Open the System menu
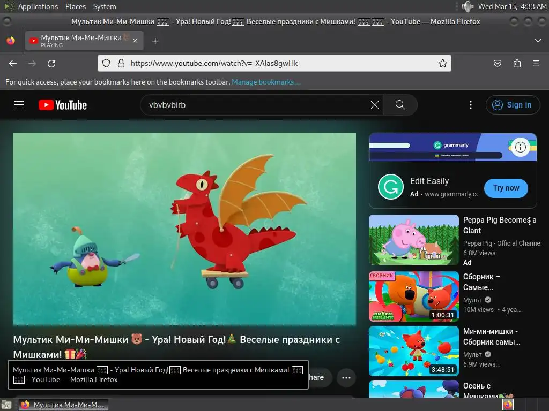This screenshot has height=411, width=549. point(105,6)
